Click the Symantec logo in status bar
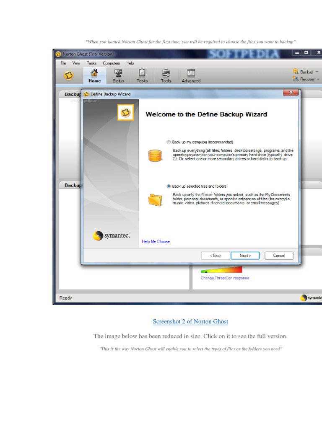The width and height of the screenshot is (322, 429). pyautogui.click(x=311, y=298)
